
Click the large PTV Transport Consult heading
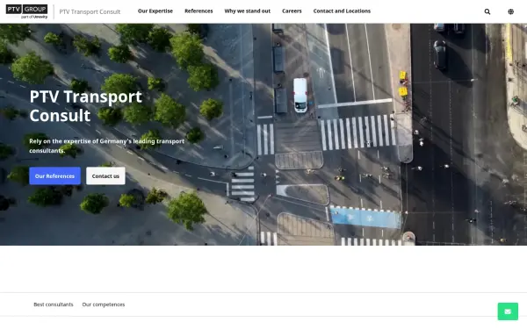pos(86,106)
